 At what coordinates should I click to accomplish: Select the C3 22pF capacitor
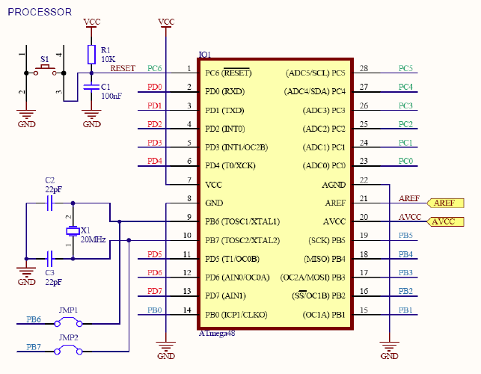click(x=49, y=258)
